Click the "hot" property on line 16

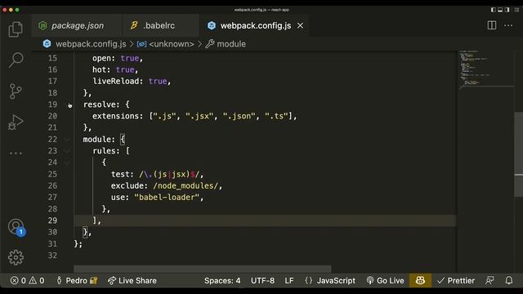(99, 69)
